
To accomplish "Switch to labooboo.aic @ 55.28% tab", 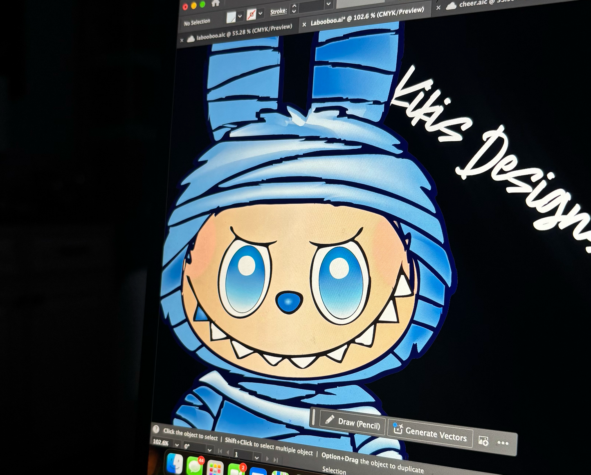I will [x=244, y=32].
